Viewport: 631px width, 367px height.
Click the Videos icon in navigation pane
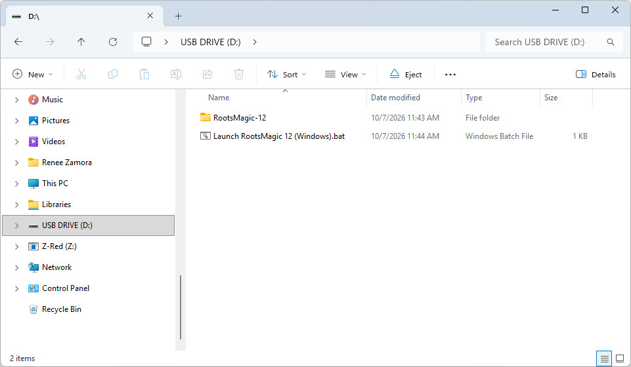pos(33,142)
